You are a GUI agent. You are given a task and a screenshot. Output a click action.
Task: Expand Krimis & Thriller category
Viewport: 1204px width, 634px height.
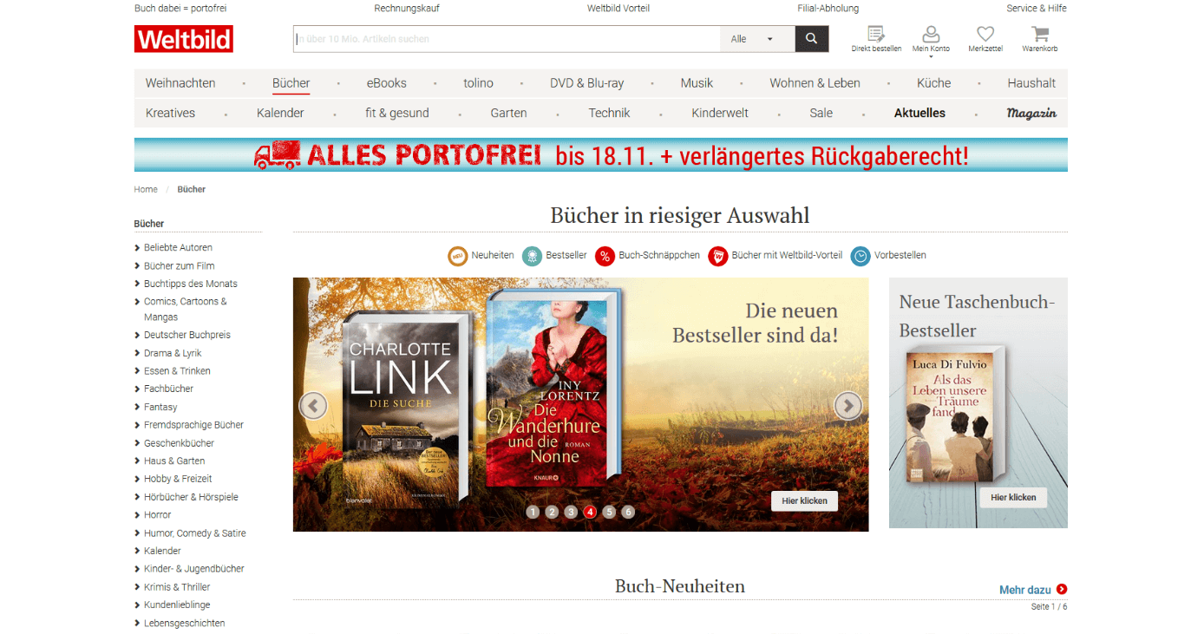pos(137,587)
